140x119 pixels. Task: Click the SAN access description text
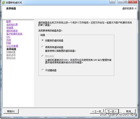78,61
